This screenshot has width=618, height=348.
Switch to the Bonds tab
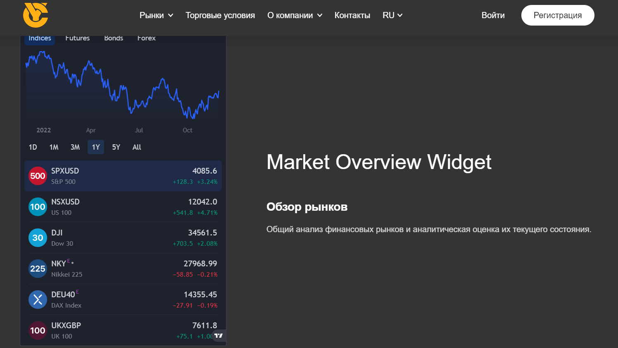click(x=114, y=38)
